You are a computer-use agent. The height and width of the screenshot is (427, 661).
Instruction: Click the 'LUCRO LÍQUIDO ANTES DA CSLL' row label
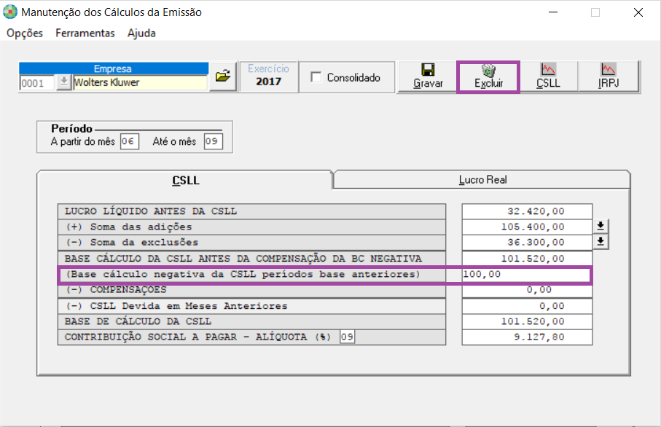tap(251, 211)
